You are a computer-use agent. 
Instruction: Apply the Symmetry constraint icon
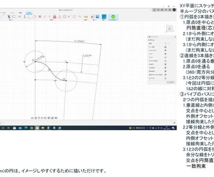(74, 17)
